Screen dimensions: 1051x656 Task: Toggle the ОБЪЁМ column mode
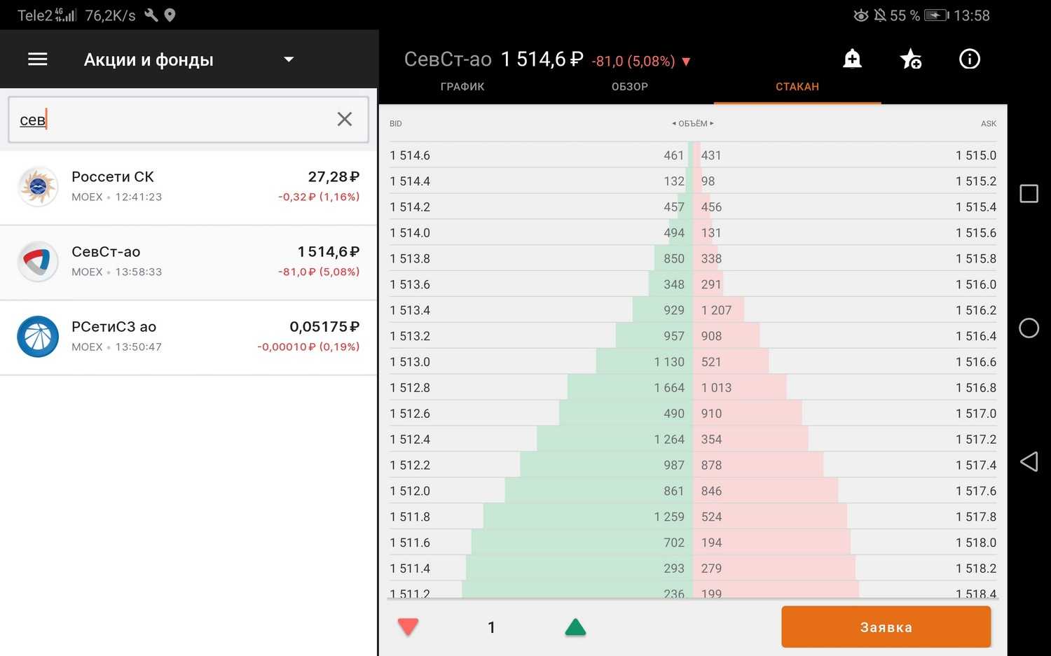(x=692, y=123)
